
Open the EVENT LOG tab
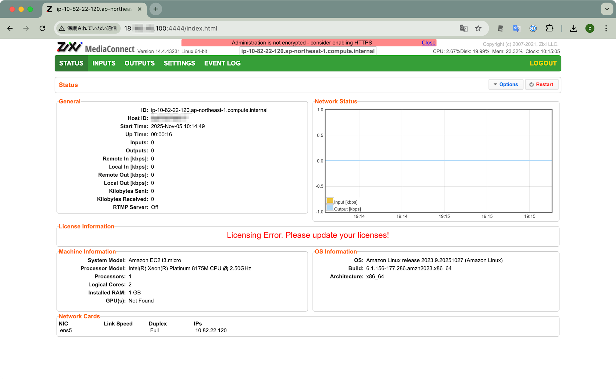(x=222, y=63)
